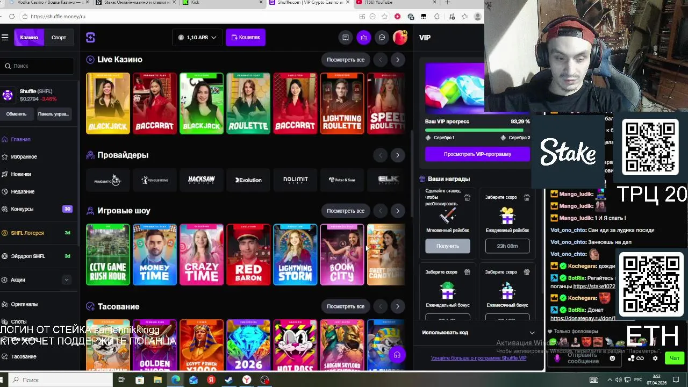Click gift icon on Еженедельный бонус card
Screen dimensions: 688x387
pos(467,273)
